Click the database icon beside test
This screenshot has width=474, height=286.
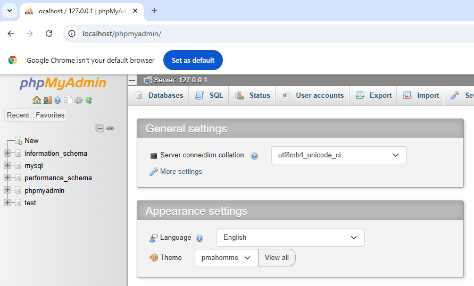18,203
